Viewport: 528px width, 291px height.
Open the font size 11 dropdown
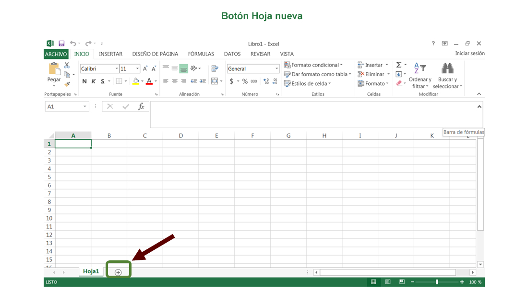(137, 68)
